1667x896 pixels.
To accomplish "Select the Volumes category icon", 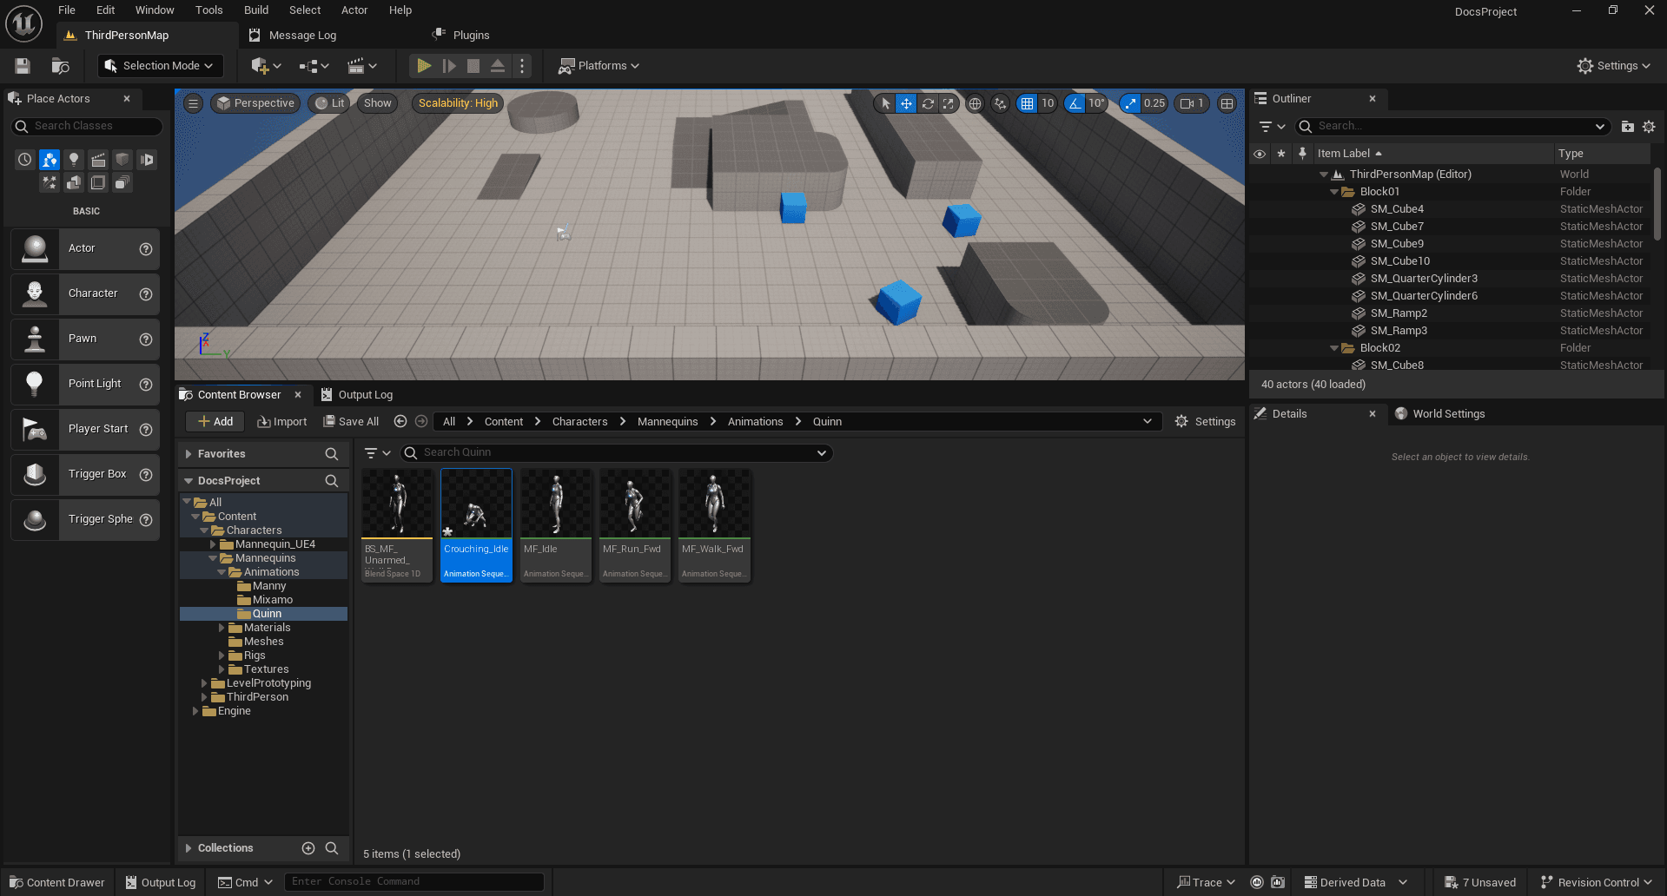I will click(x=98, y=182).
